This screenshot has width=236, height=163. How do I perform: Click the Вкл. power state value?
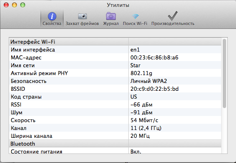click(136, 151)
